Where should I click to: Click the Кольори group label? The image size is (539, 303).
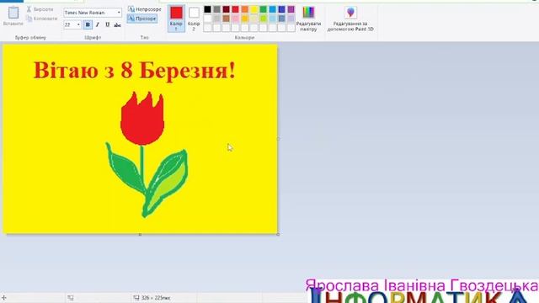(244, 37)
